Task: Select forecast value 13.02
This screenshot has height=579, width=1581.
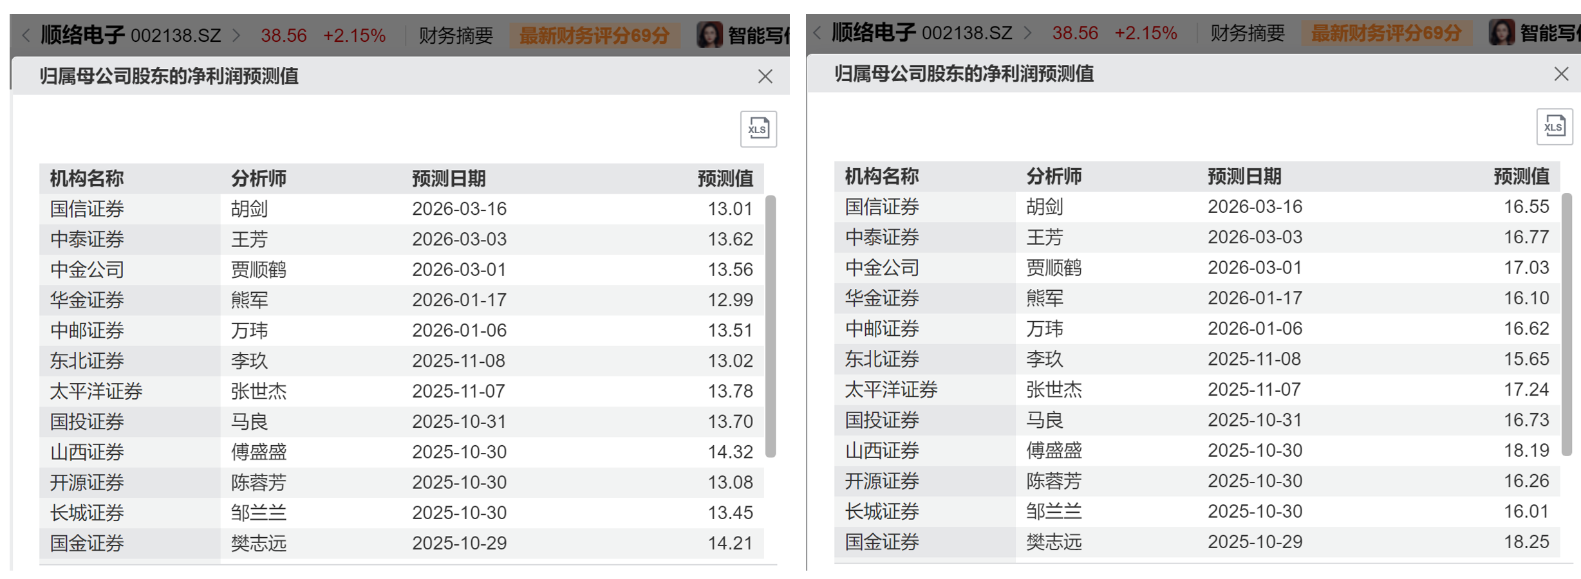Action: tap(731, 361)
